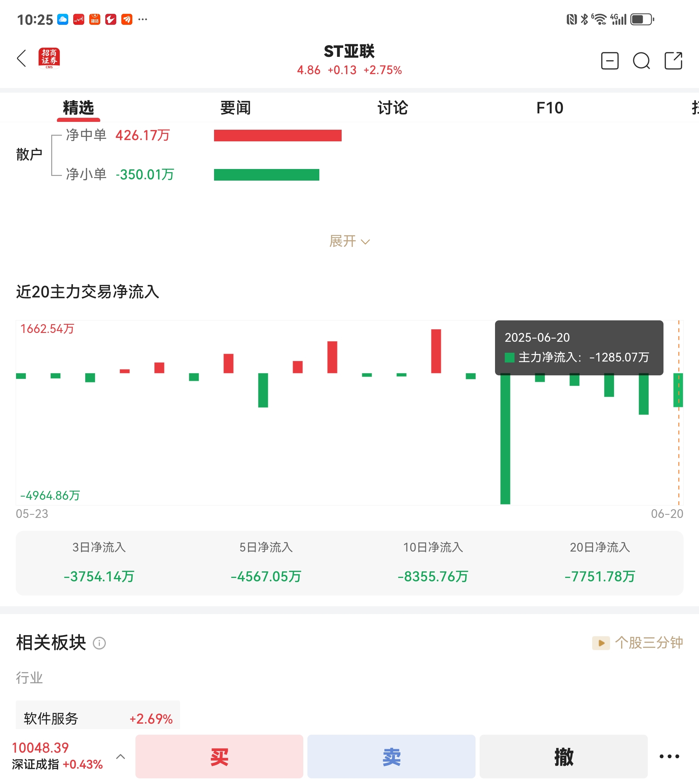Tap the share export icon
Screen dimensions: 699x784
(x=673, y=61)
